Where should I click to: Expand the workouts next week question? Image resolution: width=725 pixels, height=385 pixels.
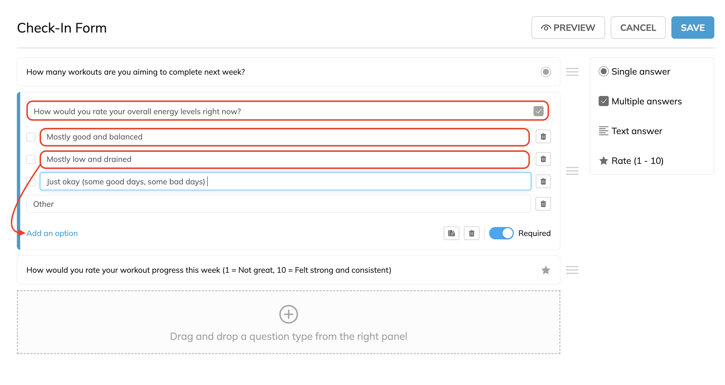click(135, 72)
